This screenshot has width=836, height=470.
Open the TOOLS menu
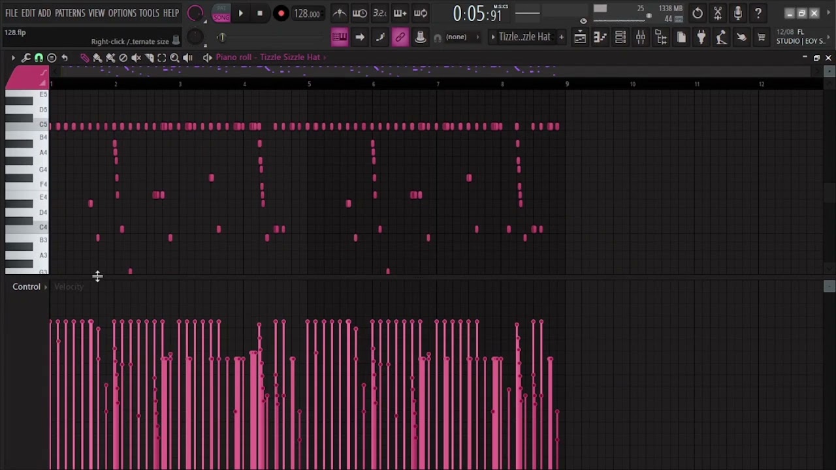149,13
